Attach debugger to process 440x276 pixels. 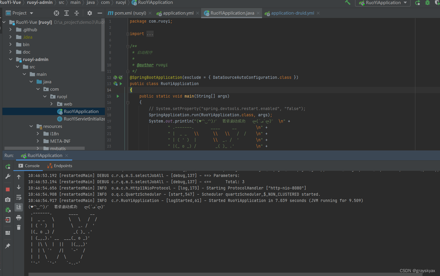pyautogui.click(x=8, y=210)
